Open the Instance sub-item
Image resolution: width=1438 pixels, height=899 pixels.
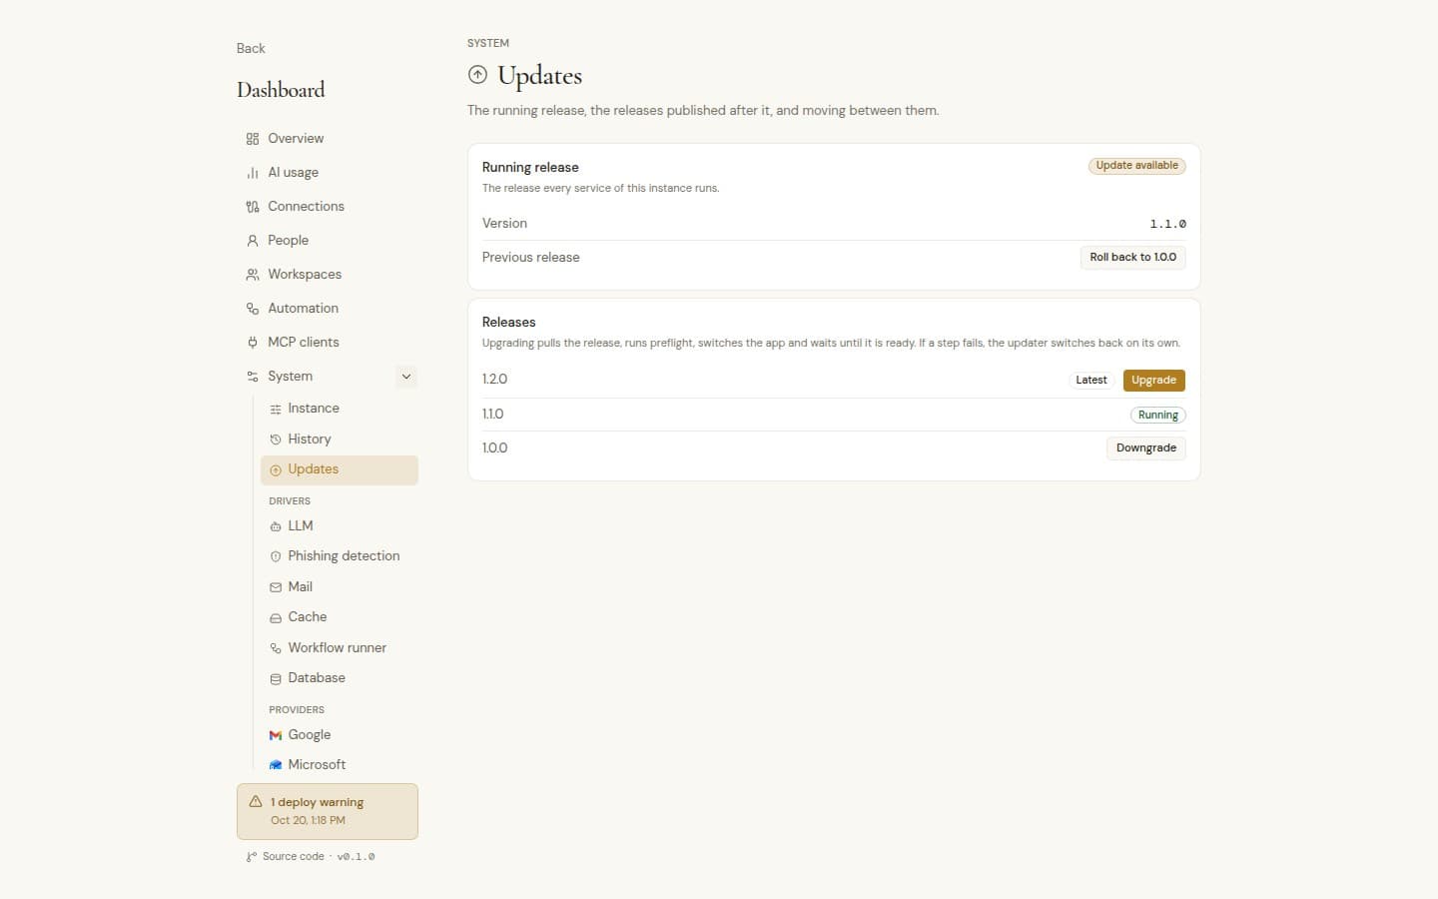tap(340, 409)
